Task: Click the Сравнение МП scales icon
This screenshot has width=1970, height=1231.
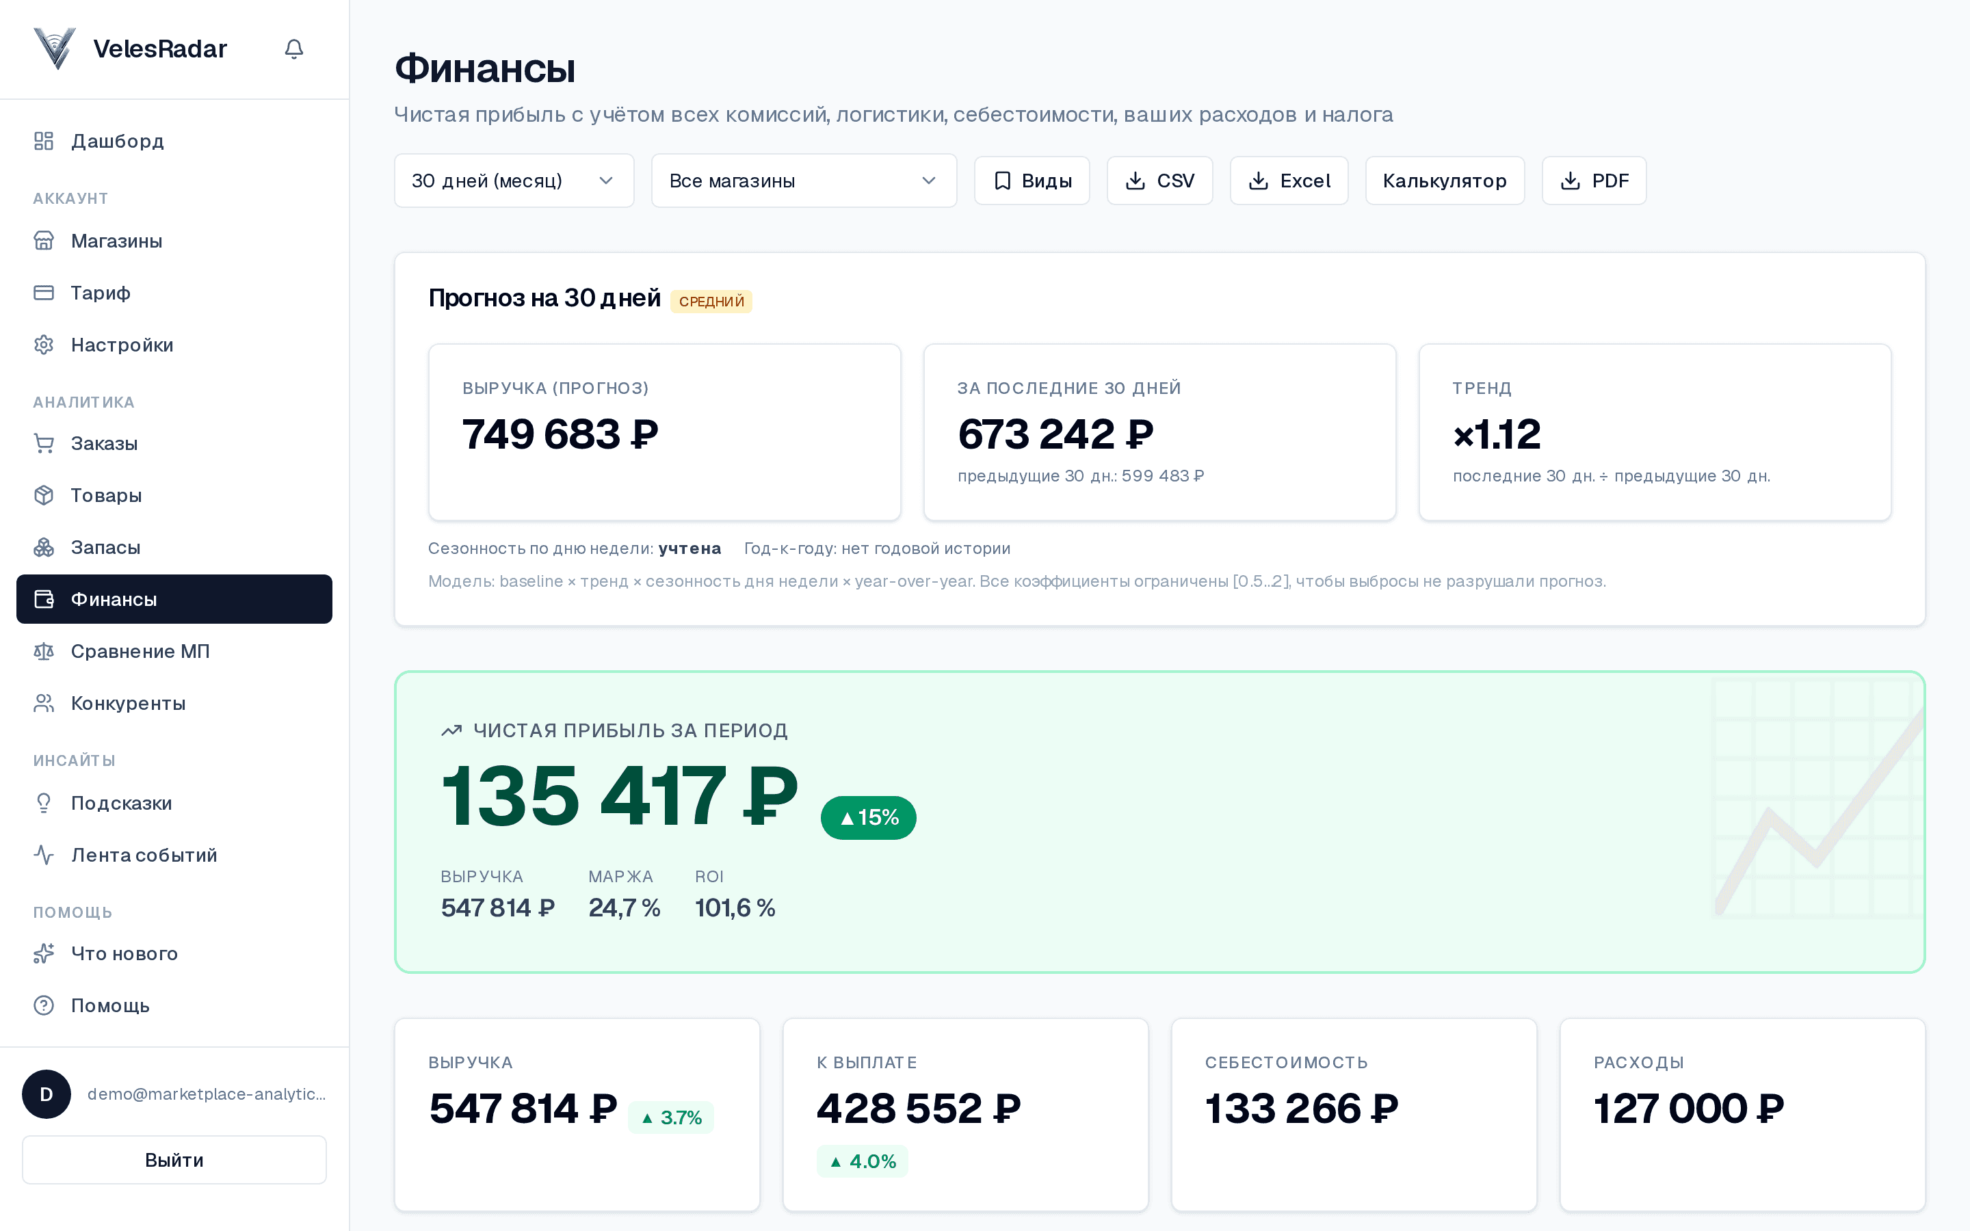Action: pos(44,651)
